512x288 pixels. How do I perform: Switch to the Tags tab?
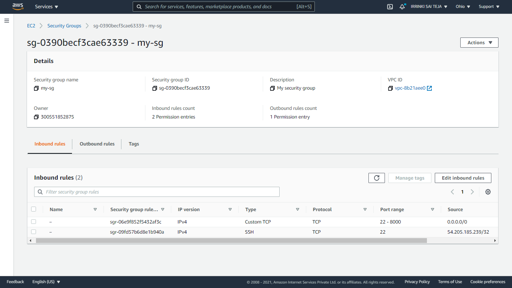(x=134, y=144)
